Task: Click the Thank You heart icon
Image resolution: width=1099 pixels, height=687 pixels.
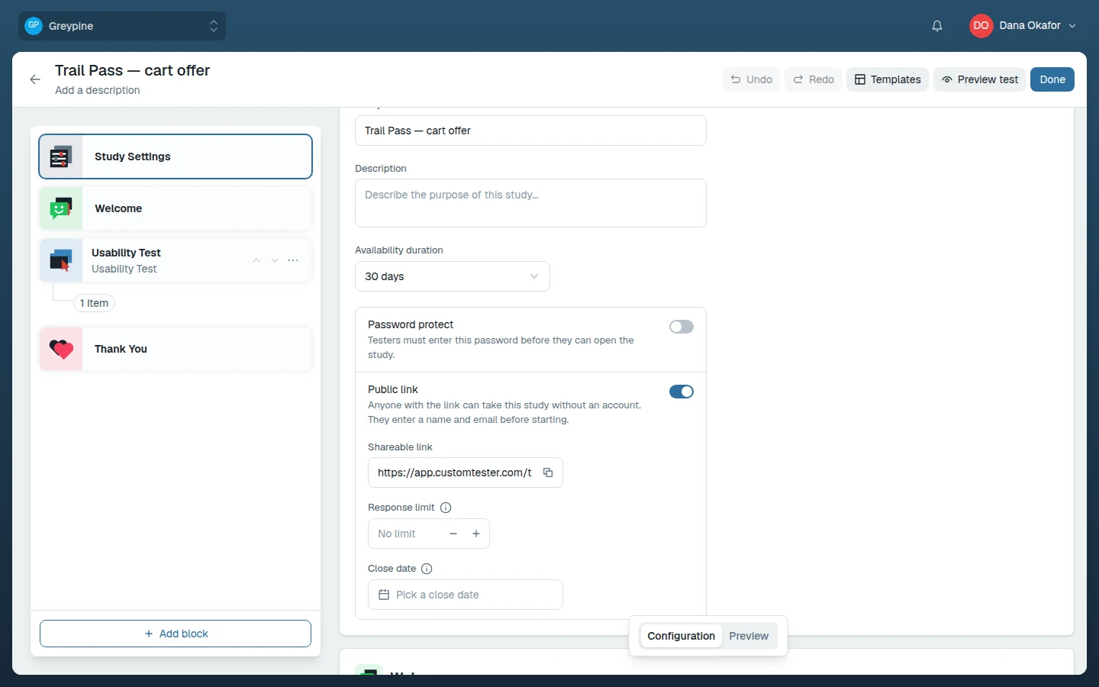Action: [x=61, y=349]
